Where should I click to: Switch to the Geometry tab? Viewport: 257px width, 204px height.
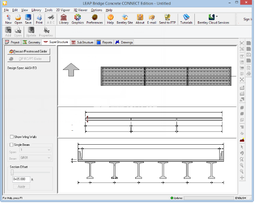(x=31, y=42)
